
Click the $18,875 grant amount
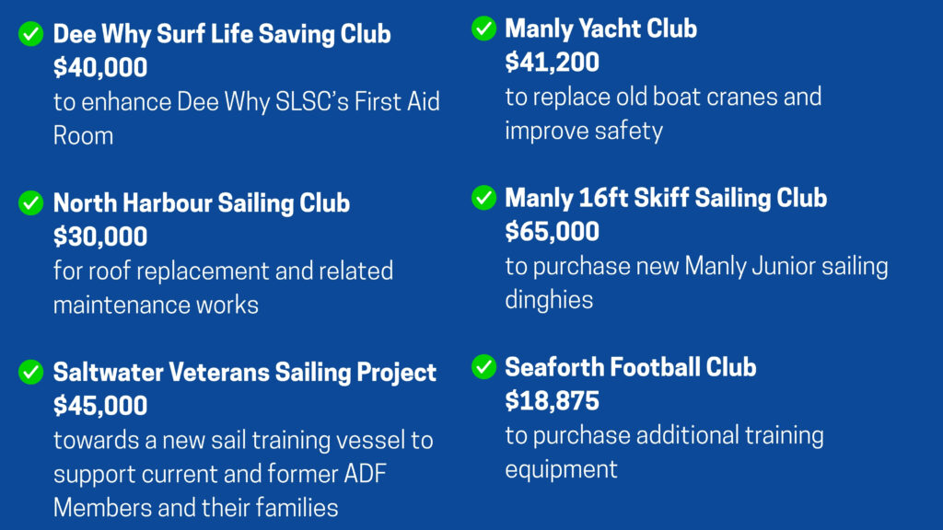pyautogui.click(x=552, y=400)
